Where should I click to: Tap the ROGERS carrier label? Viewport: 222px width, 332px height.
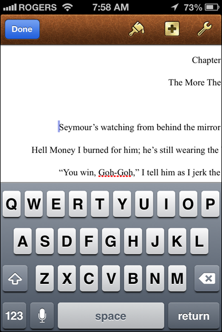click(x=38, y=7)
